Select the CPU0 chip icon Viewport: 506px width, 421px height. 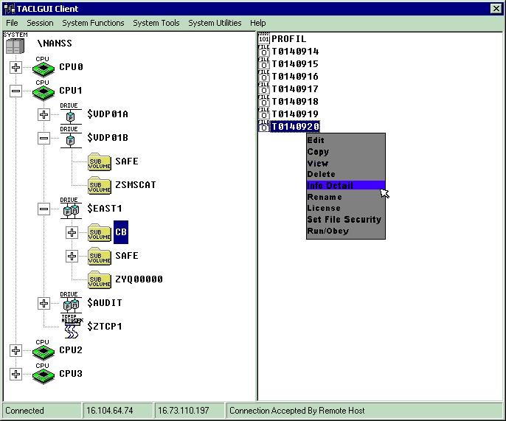tap(44, 69)
